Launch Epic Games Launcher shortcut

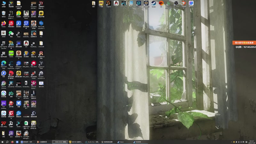coord(4,45)
